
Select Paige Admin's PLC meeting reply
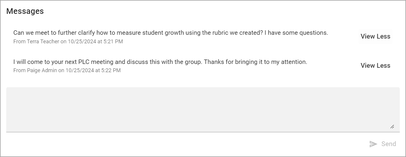pos(160,62)
